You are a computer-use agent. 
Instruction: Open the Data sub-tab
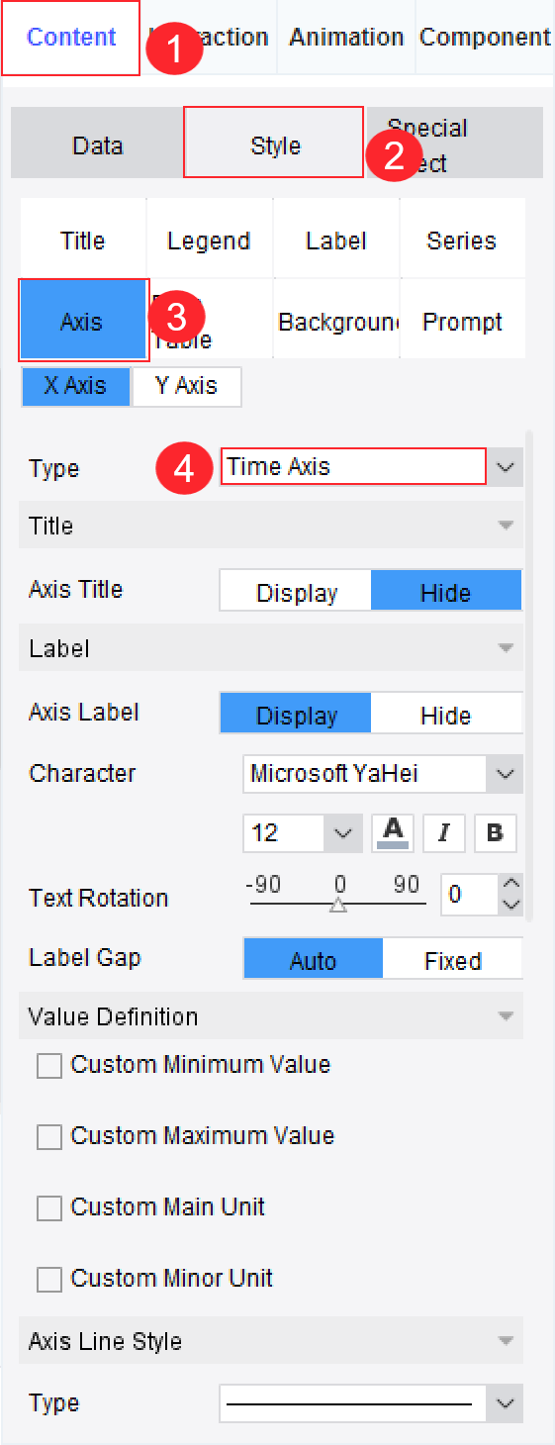98,145
